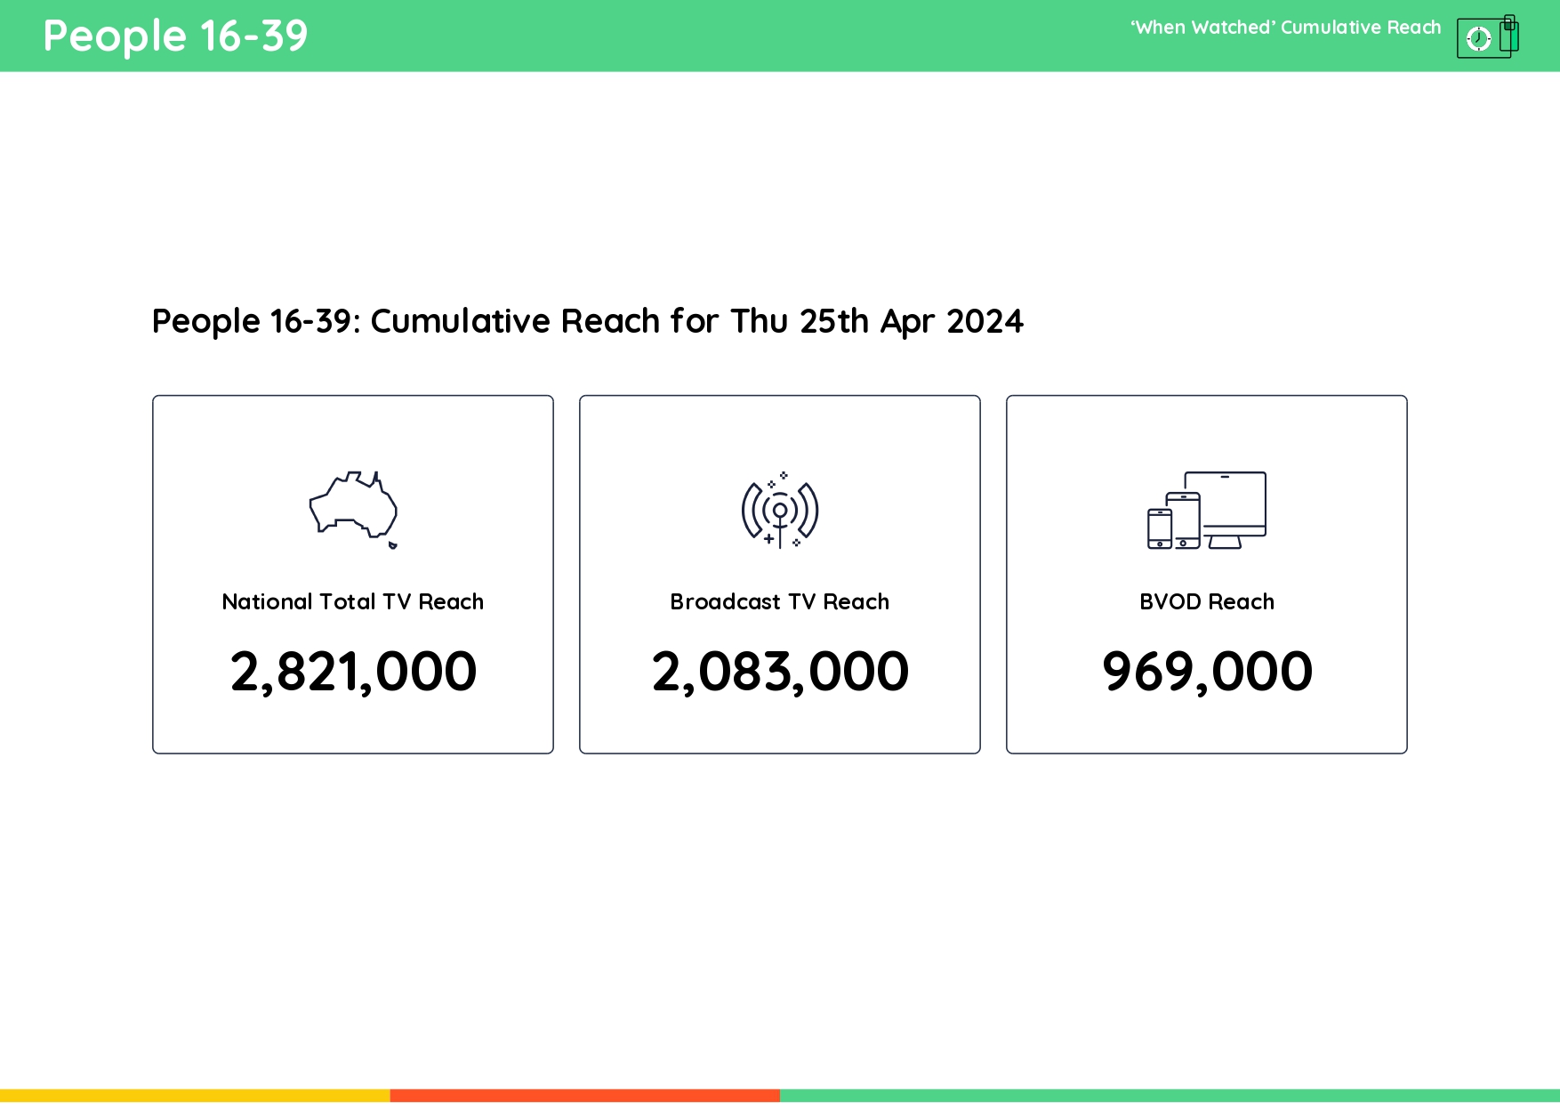The height and width of the screenshot is (1104, 1560).
Task: Select the value 2,083,000
Action: (780, 672)
